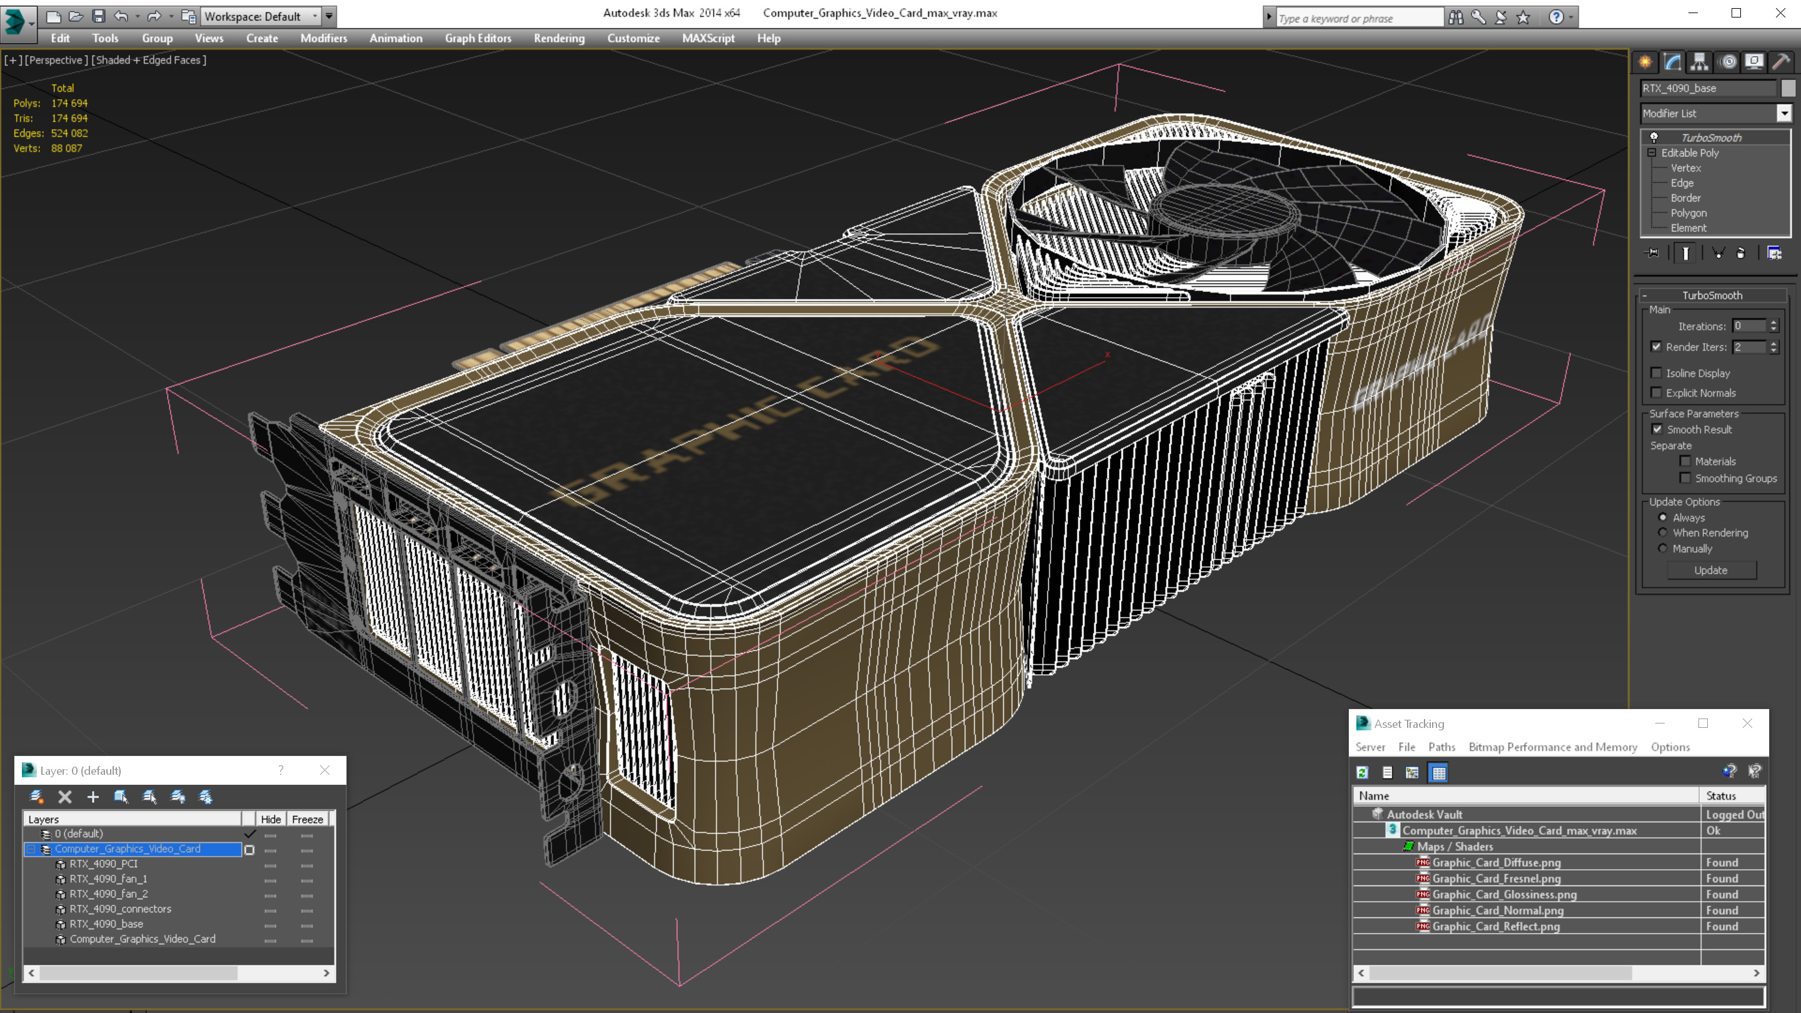Click the object color swatch beside name
Viewport: 1801px width, 1013px height.
pos(1788,88)
